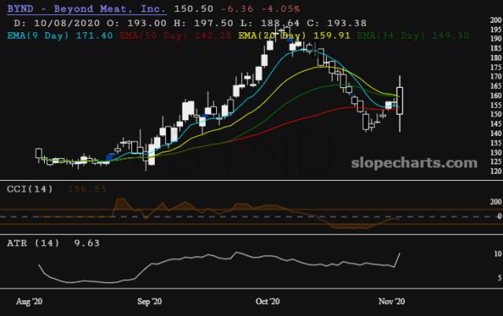
Task: Select the Aug '20 date marker
Action: pyautogui.click(x=29, y=301)
